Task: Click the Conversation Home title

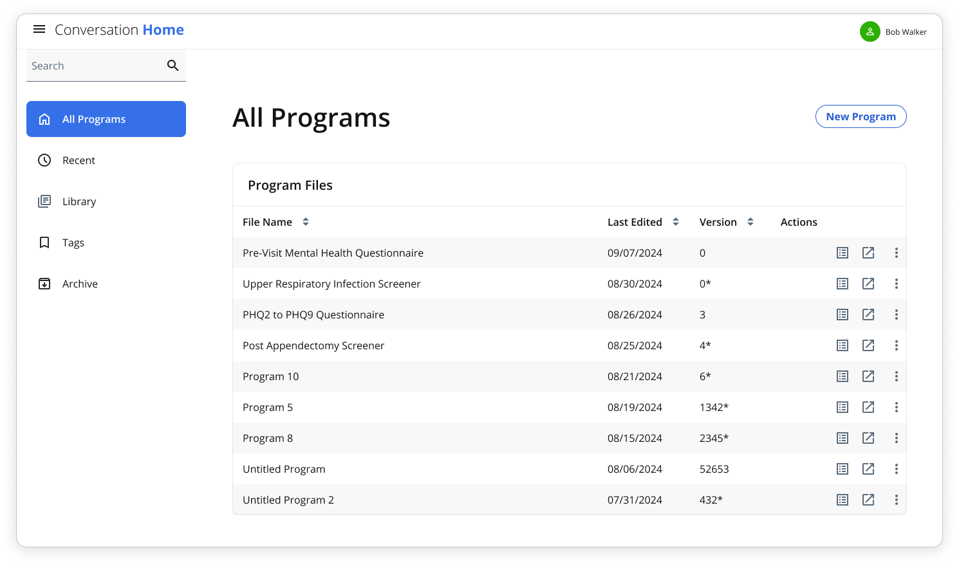Action: click(x=119, y=30)
